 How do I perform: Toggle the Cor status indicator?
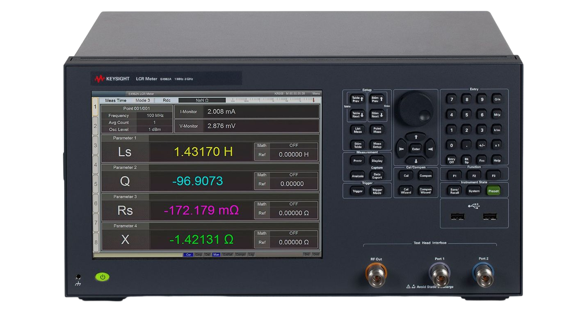189,255
